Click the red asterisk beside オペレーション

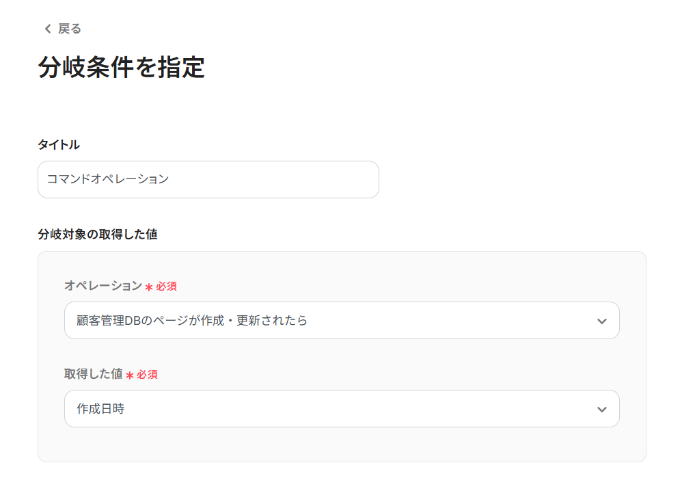coord(149,287)
